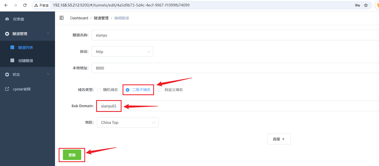The image size is (379, 166).
Task: Click the 创建隧道 table icon
Action: 12,61
